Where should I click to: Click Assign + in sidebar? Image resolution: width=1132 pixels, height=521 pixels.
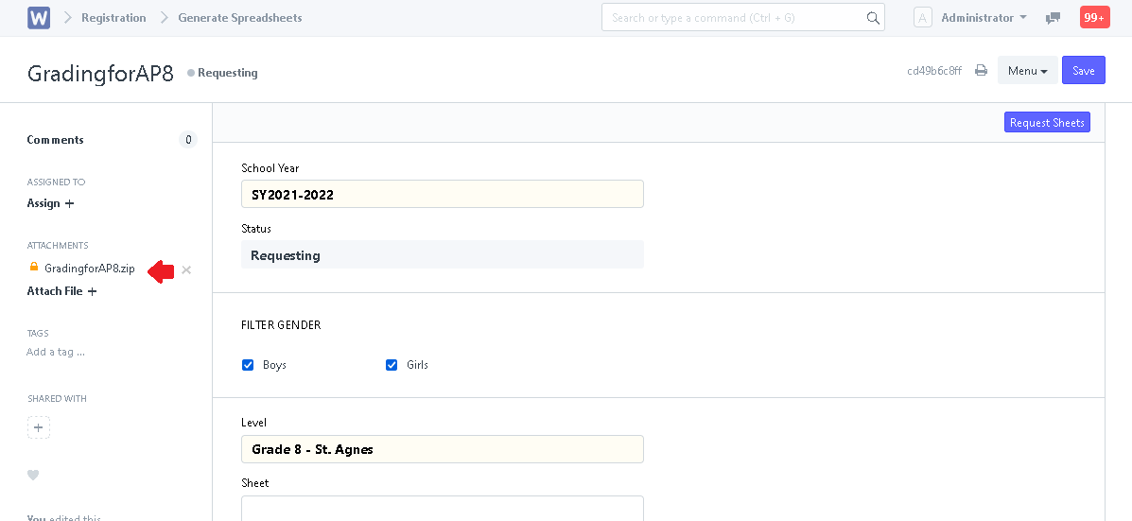50,203
